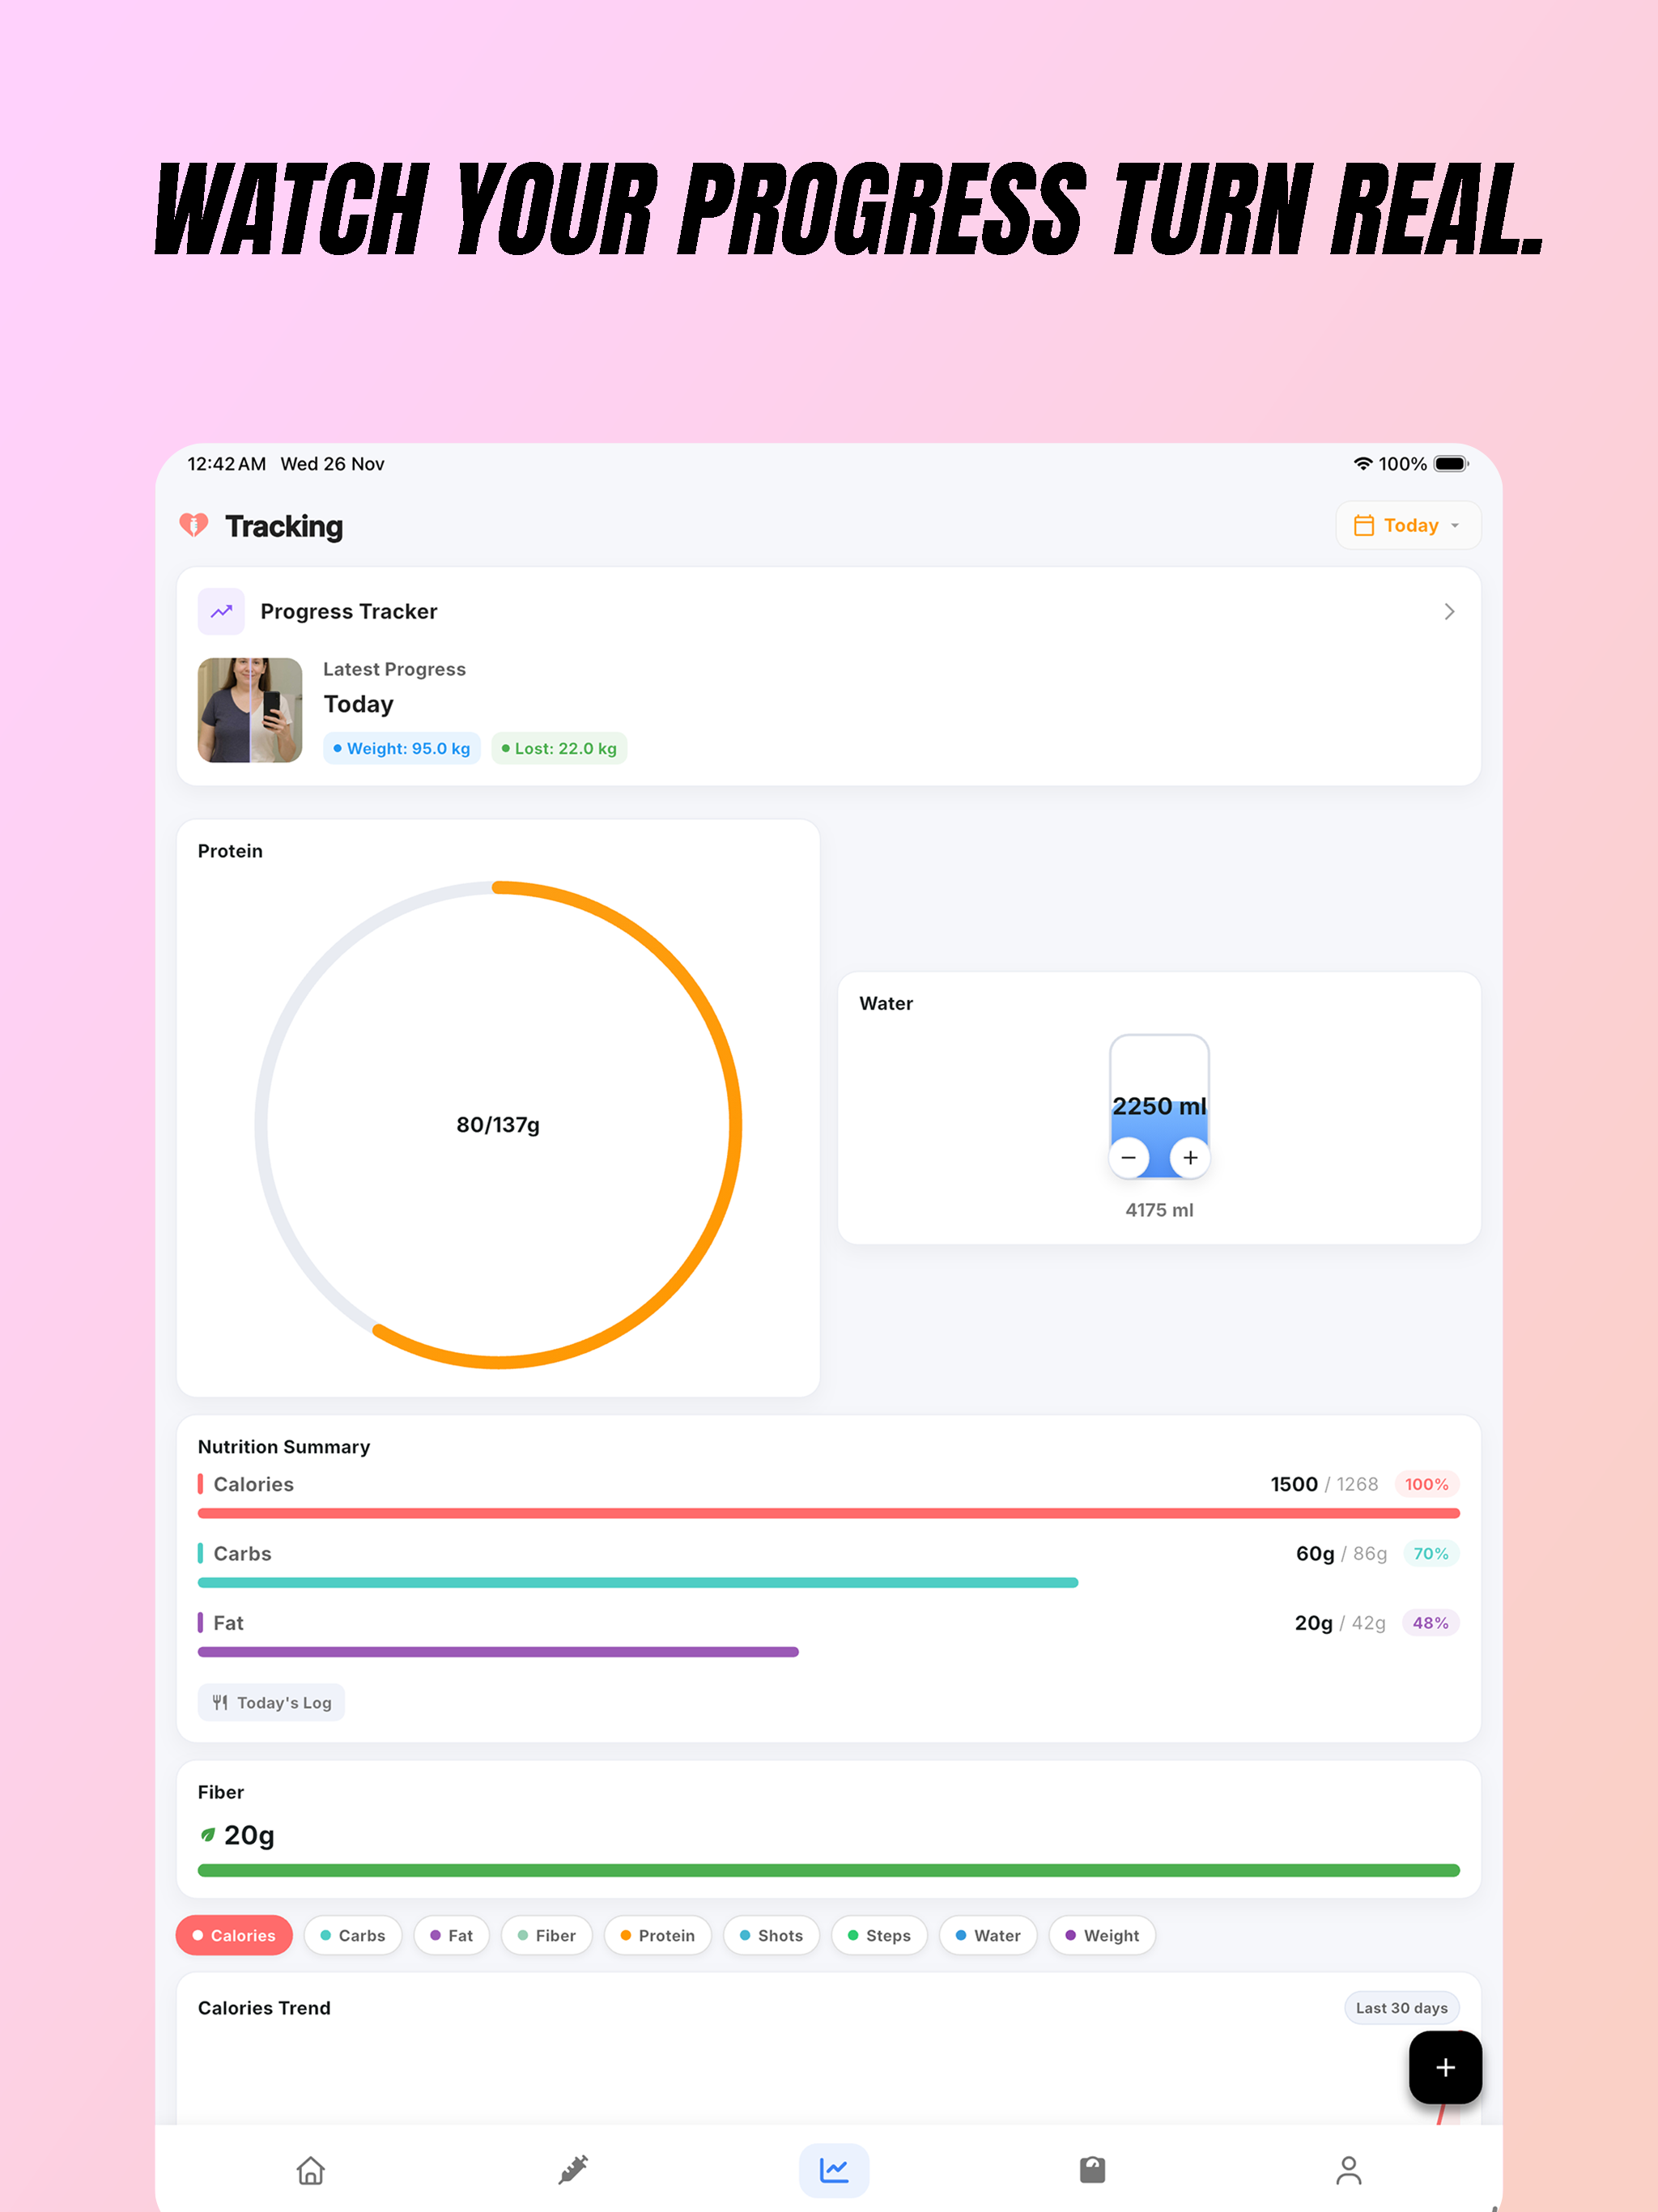The image size is (1658, 2212).
Task: Click the Tracking page title
Action: click(284, 526)
